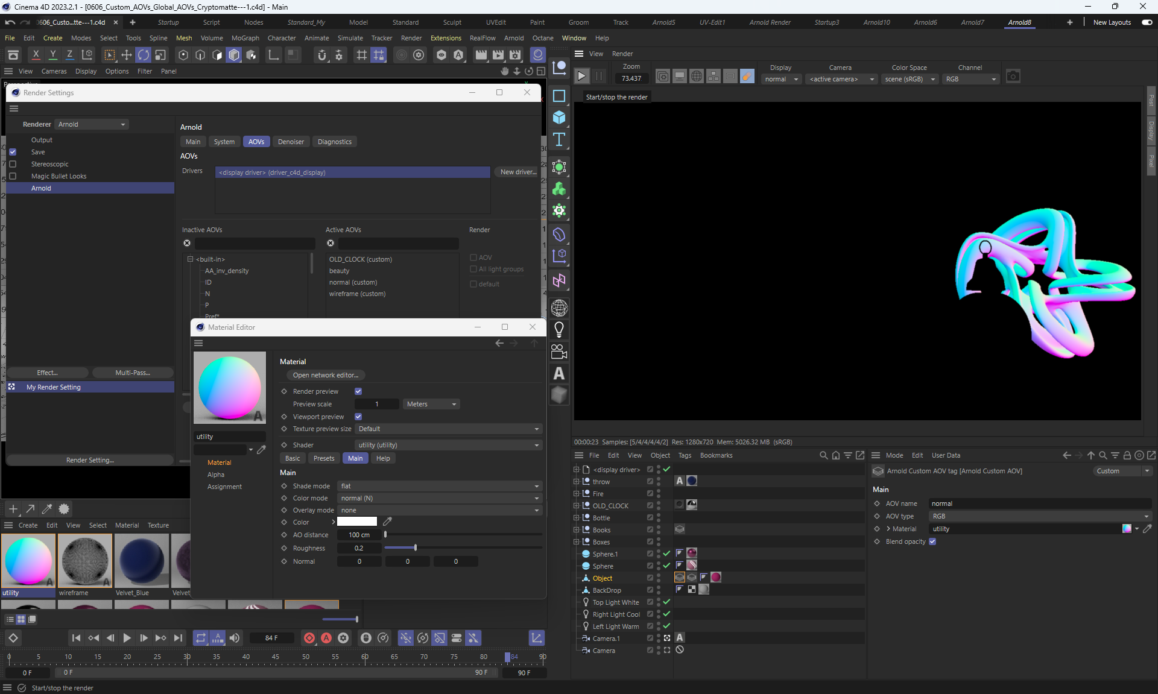The width and height of the screenshot is (1158, 694).
Task: Click the IPR snapshot camera icon
Action: 1013,77
